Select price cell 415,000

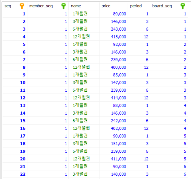point(113,37)
